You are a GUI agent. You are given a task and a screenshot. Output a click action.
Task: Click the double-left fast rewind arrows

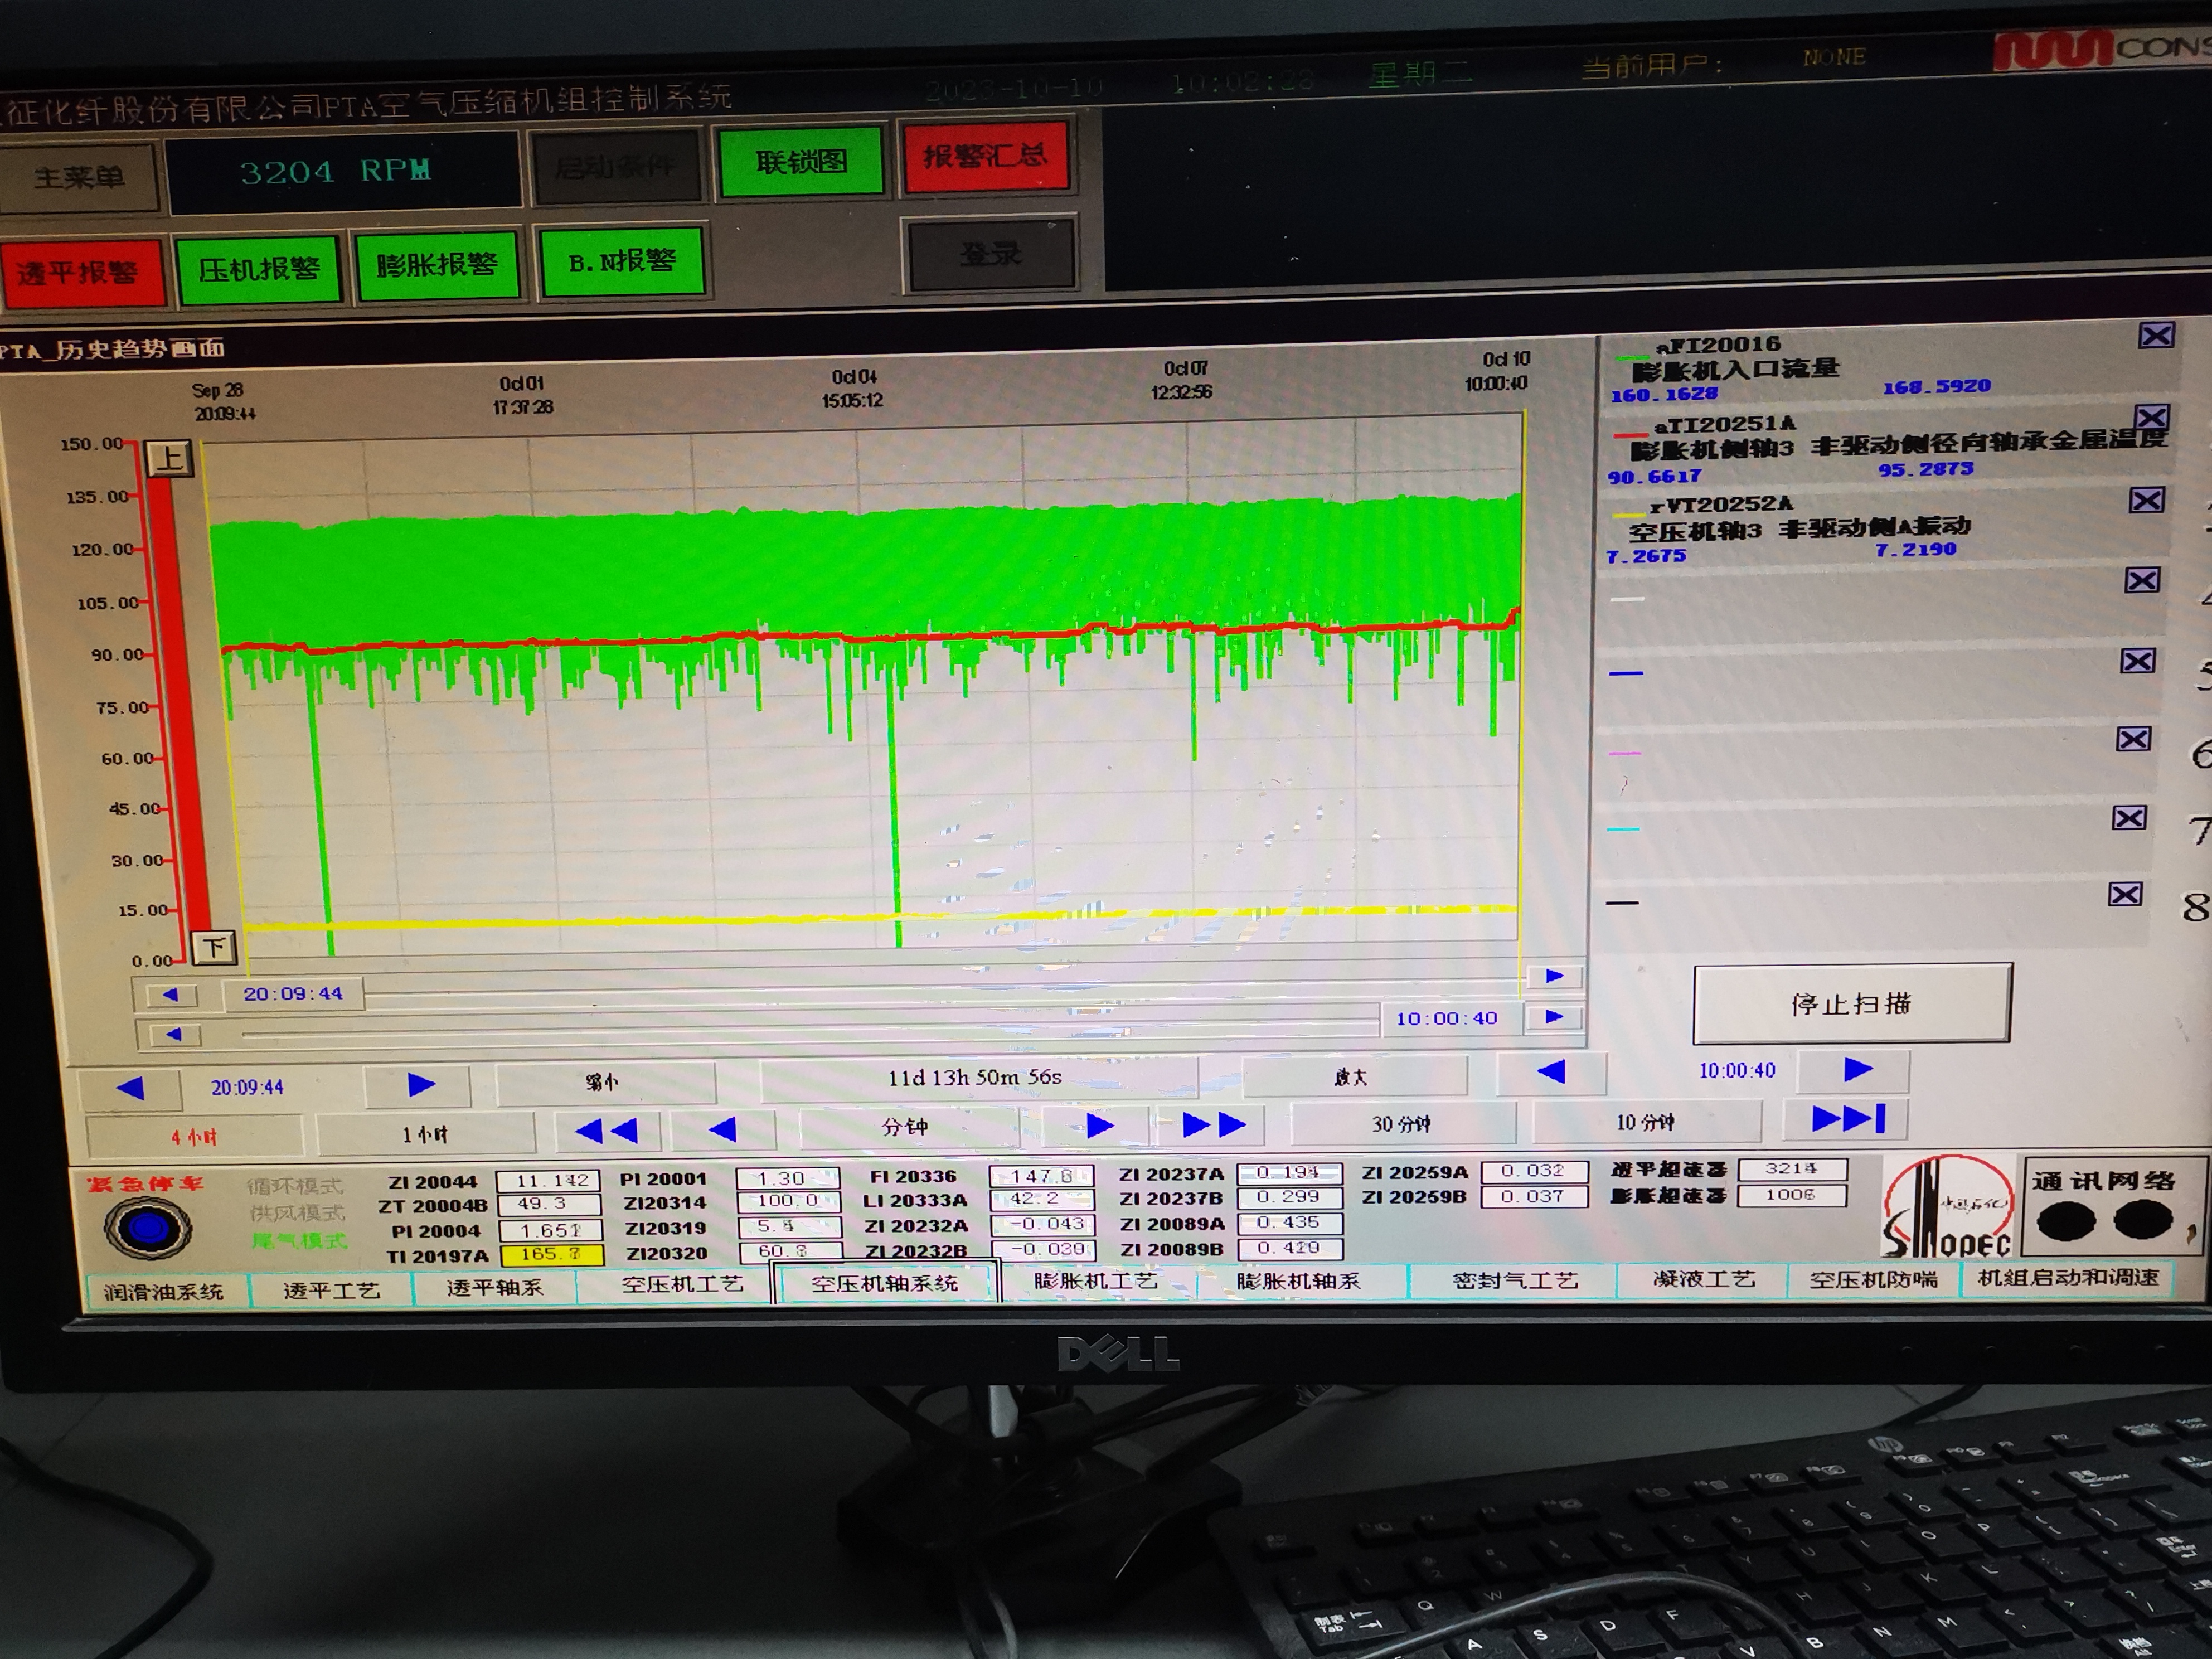606,1131
